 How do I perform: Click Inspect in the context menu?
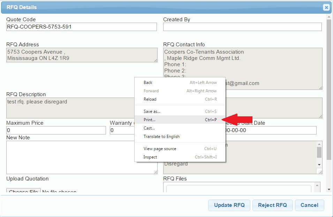[x=150, y=157]
